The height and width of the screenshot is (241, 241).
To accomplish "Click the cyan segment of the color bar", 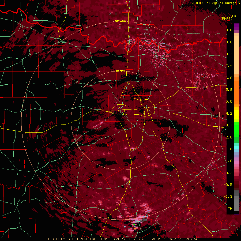I will click(x=236, y=147).
